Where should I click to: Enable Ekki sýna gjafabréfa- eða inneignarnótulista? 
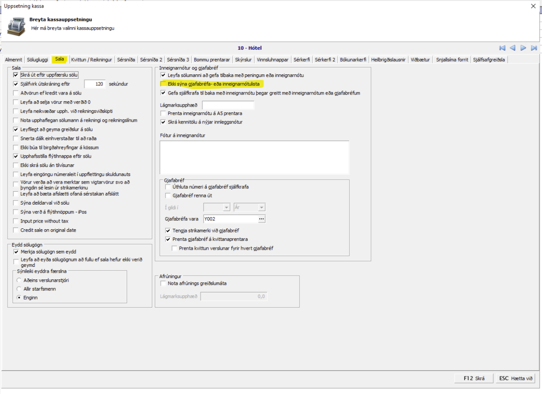(x=164, y=84)
